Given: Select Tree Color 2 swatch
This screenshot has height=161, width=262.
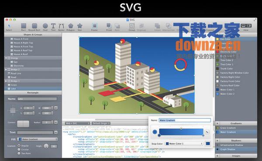Looking at the screenshot, I should point(217,60).
